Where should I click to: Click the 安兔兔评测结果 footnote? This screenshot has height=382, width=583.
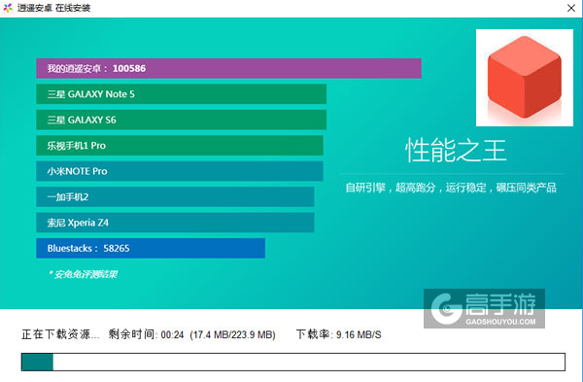84,274
